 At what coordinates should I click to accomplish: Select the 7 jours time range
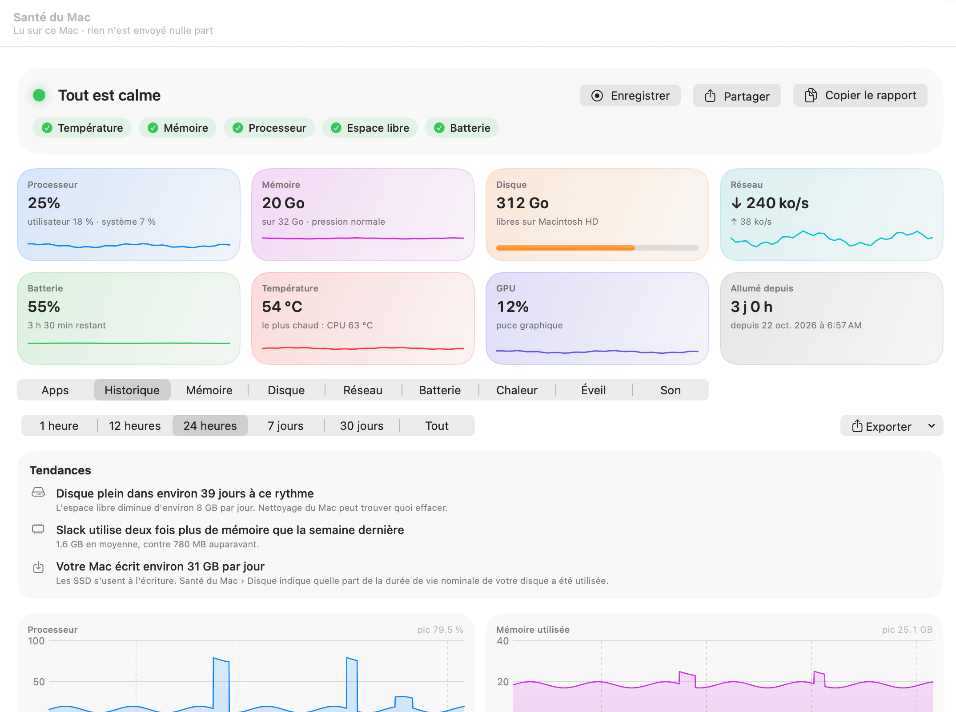pyautogui.click(x=285, y=426)
